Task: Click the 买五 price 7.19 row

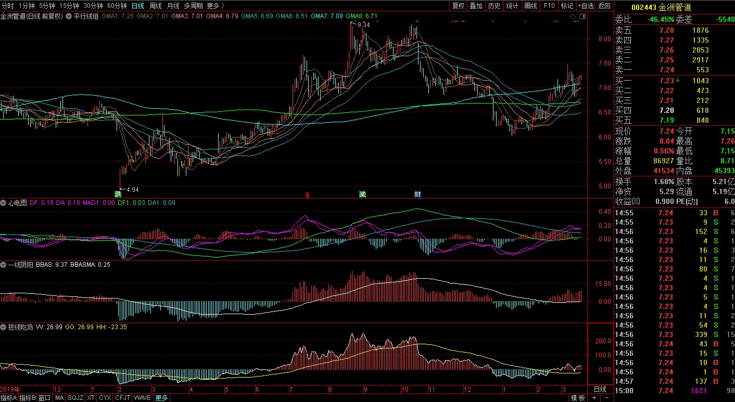Action: click(x=675, y=120)
